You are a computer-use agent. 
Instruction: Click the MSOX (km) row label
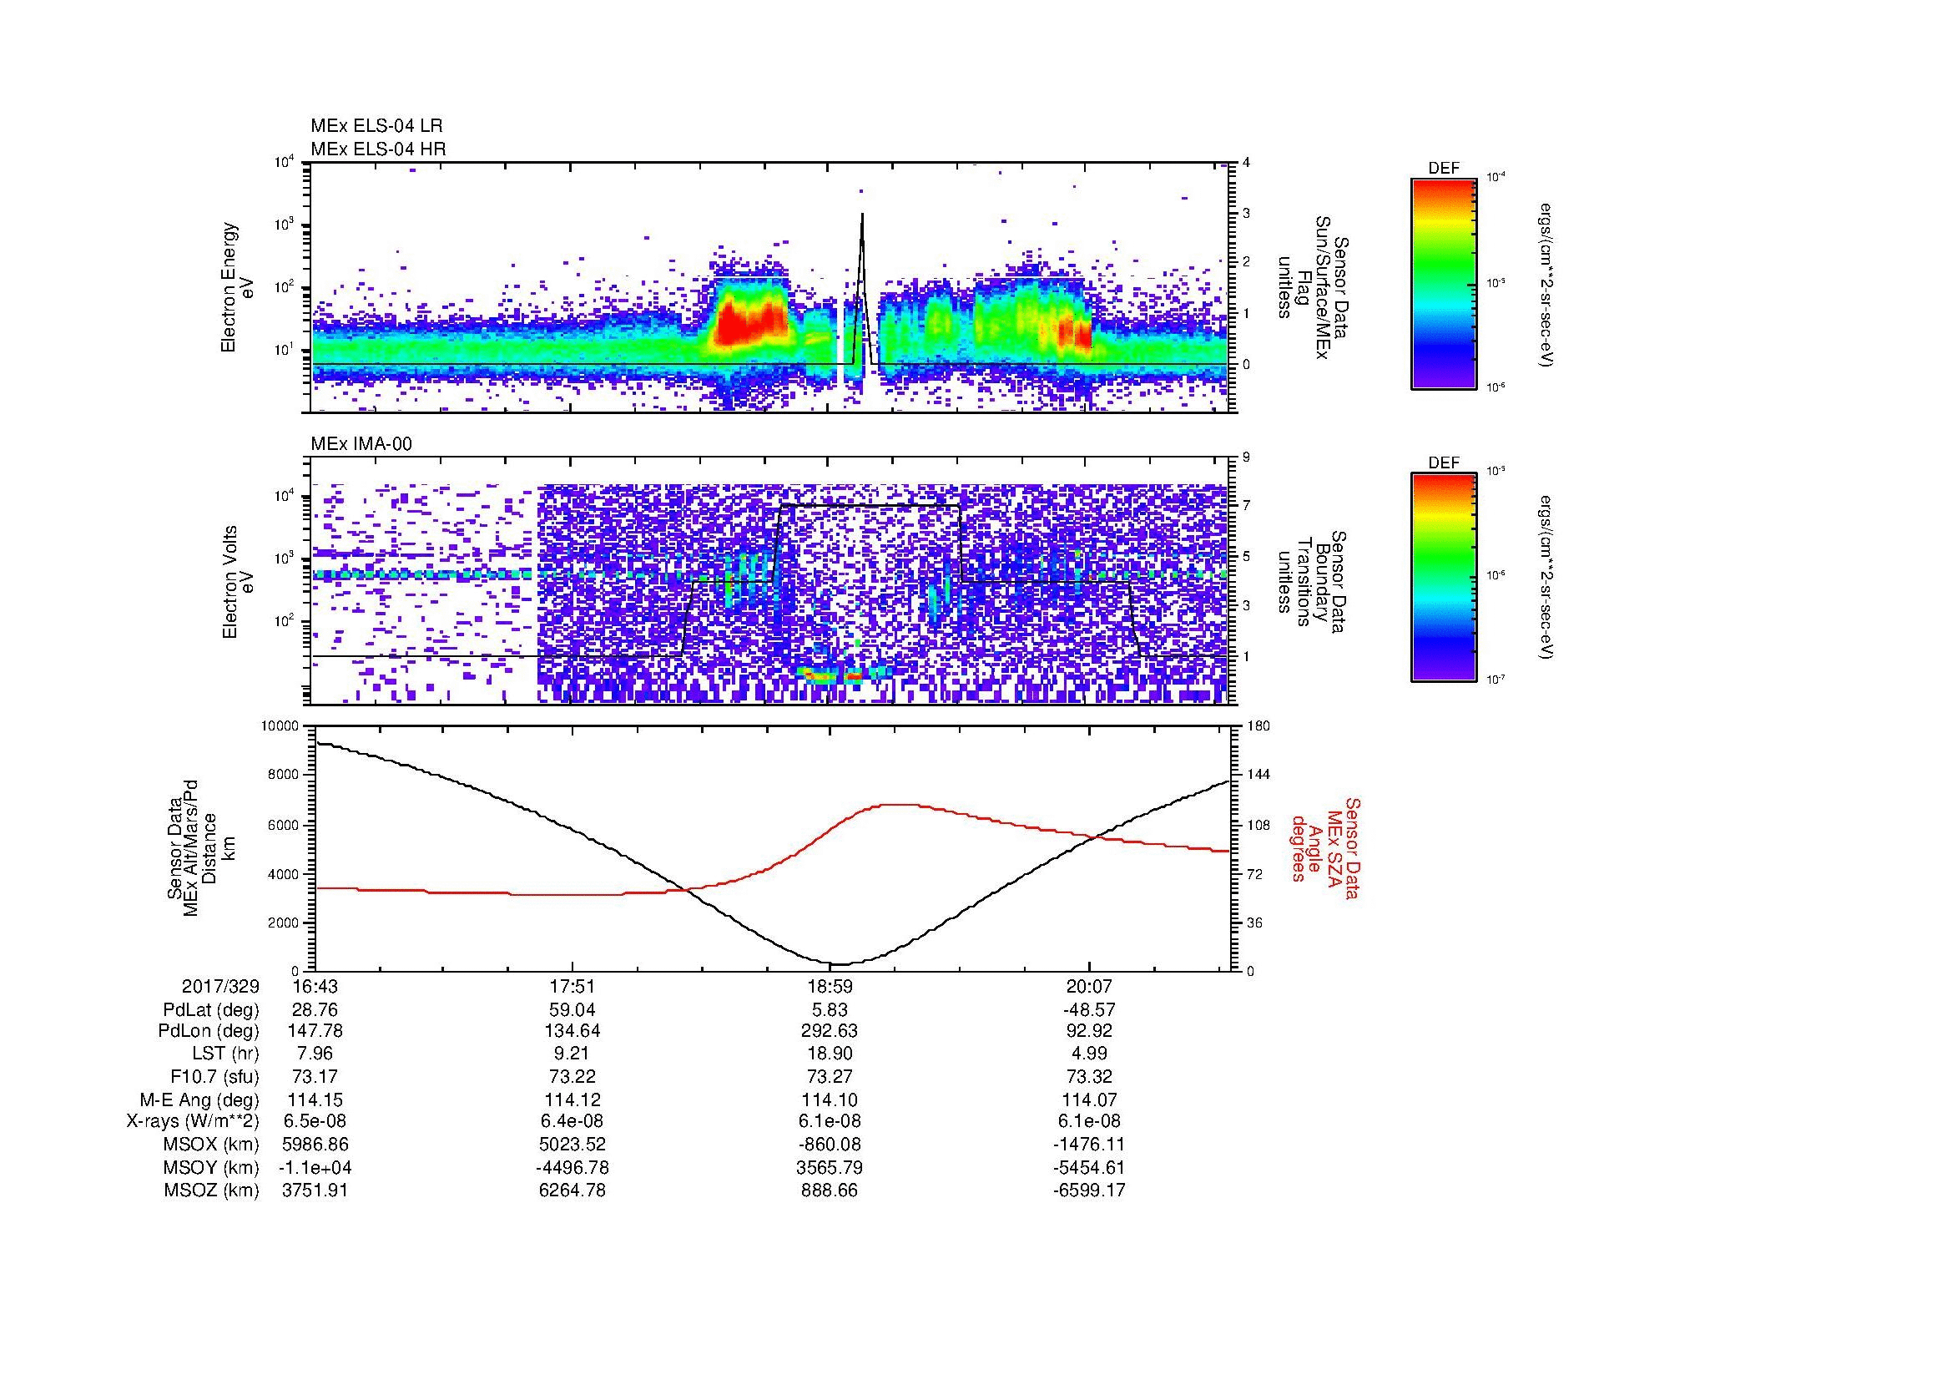(211, 1145)
